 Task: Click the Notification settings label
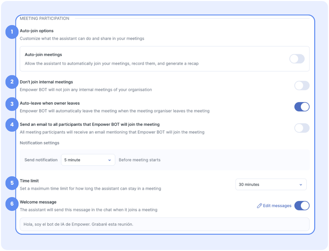point(40,143)
